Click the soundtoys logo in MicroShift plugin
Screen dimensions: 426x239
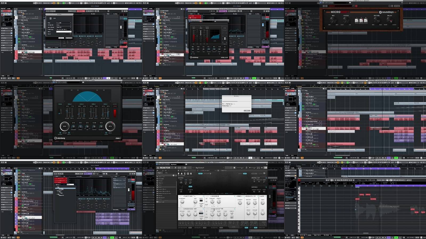(386, 12)
